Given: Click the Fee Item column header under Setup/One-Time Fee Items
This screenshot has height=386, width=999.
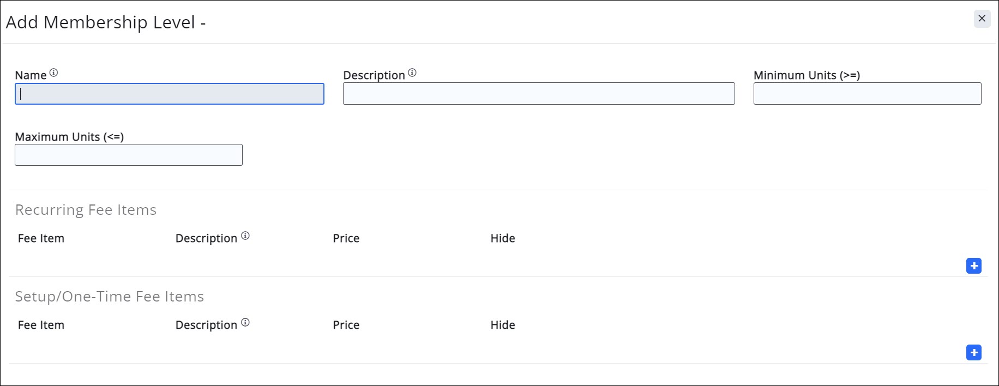Looking at the screenshot, I should [41, 325].
